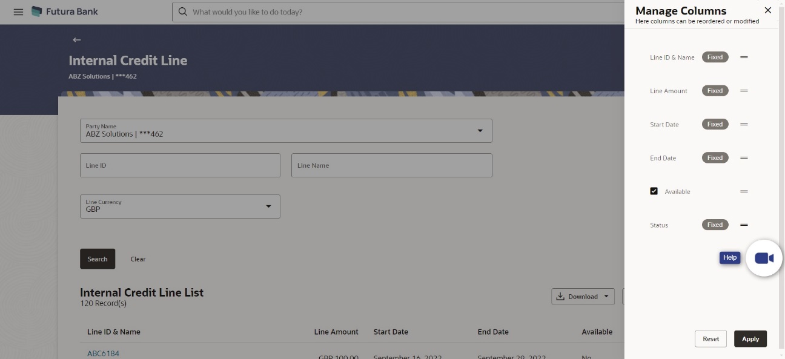Go back using the left arrow

(76, 40)
